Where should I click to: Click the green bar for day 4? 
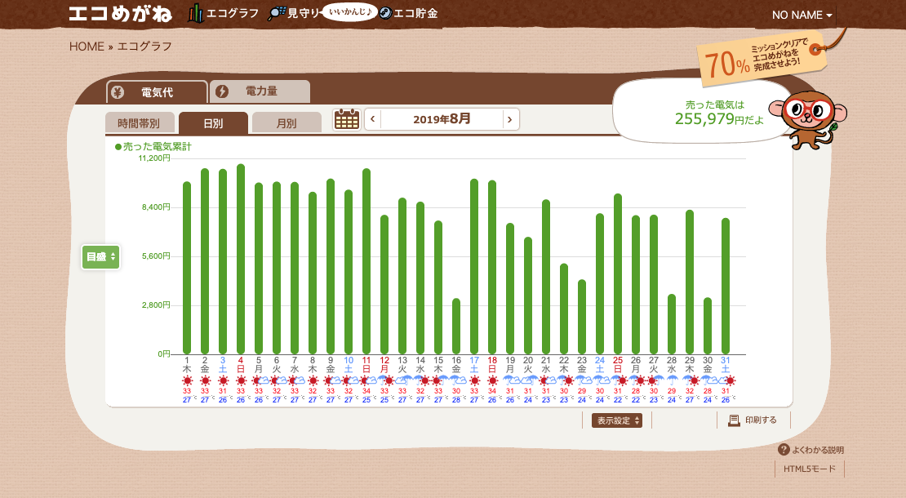[x=241, y=259]
